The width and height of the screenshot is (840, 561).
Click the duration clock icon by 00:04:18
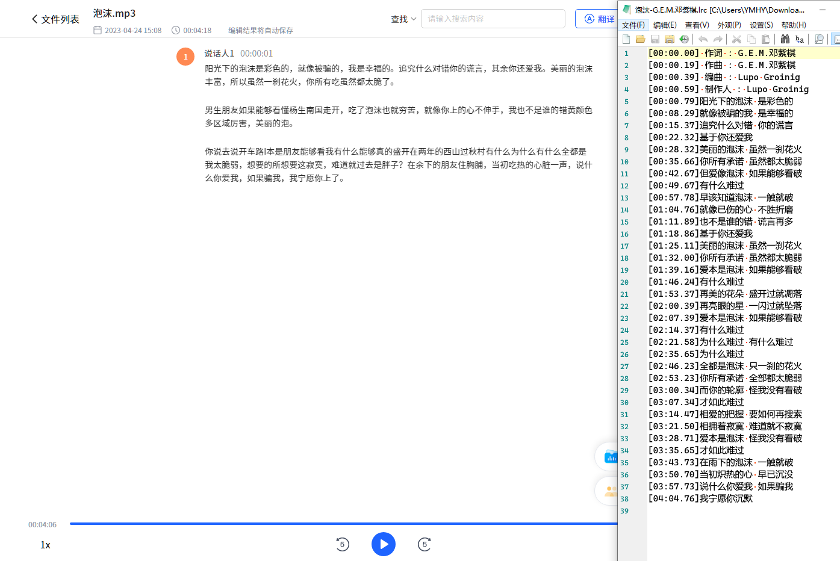pyautogui.click(x=176, y=30)
